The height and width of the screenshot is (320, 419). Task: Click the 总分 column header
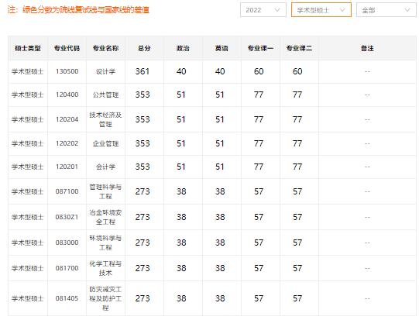(144, 48)
